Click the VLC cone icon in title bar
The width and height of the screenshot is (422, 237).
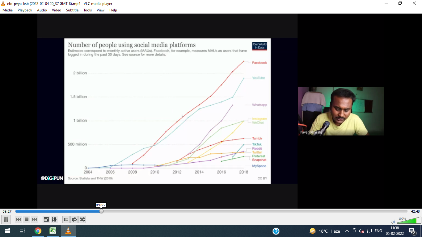point(3,3)
